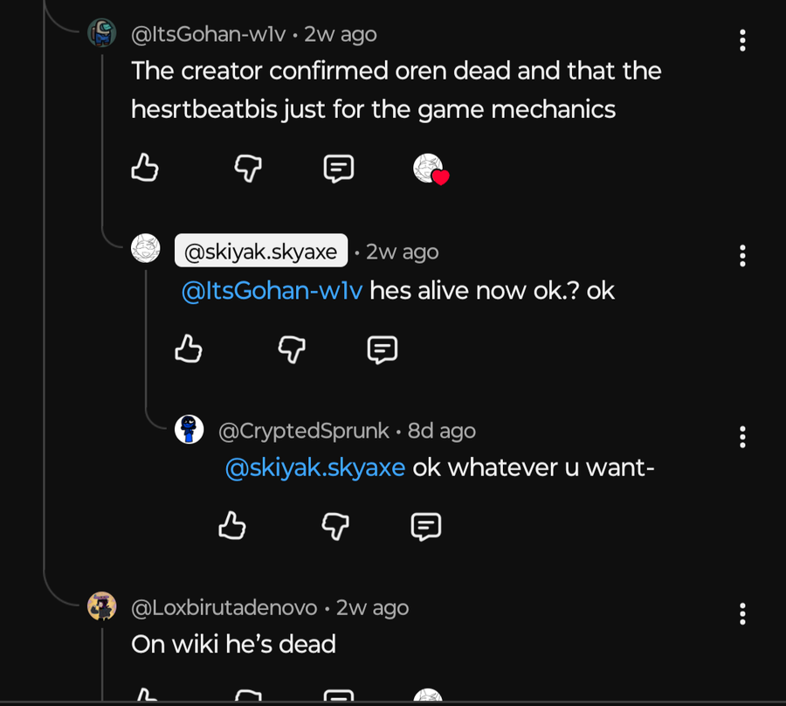Viewport: 786px width, 706px height.
Task: Open @ItsGohan-w1v's profile avatar
Action: click(x=102, y=34)
